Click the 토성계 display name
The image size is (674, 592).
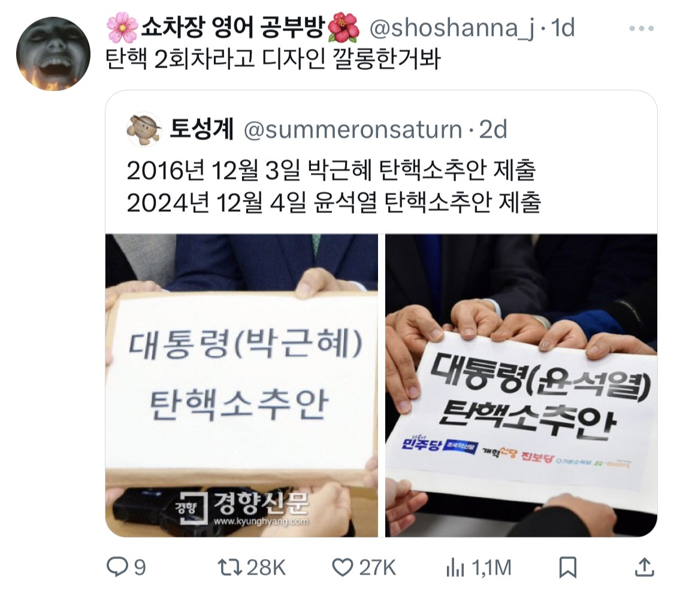(201, 129)
